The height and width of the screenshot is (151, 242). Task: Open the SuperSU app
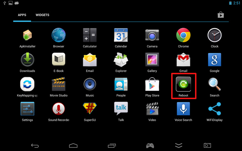point(90,108)
